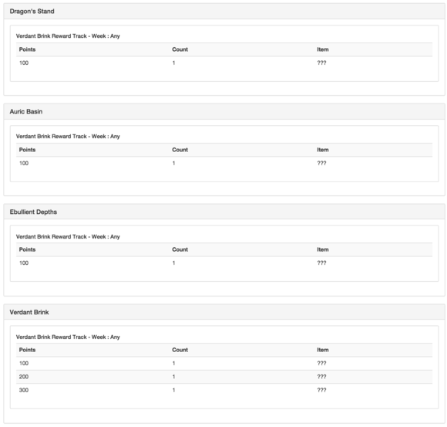Click Points column header in Auric Basin table
Image resolution: width=447 pixels, height=427 pixels.
click(28, 150)
